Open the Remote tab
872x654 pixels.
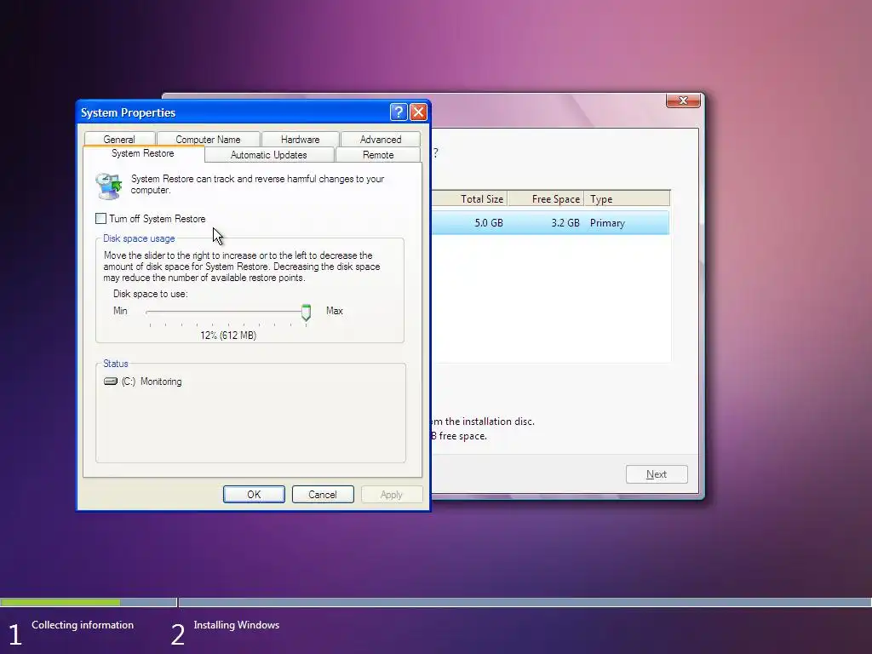[x=378, y=155]
